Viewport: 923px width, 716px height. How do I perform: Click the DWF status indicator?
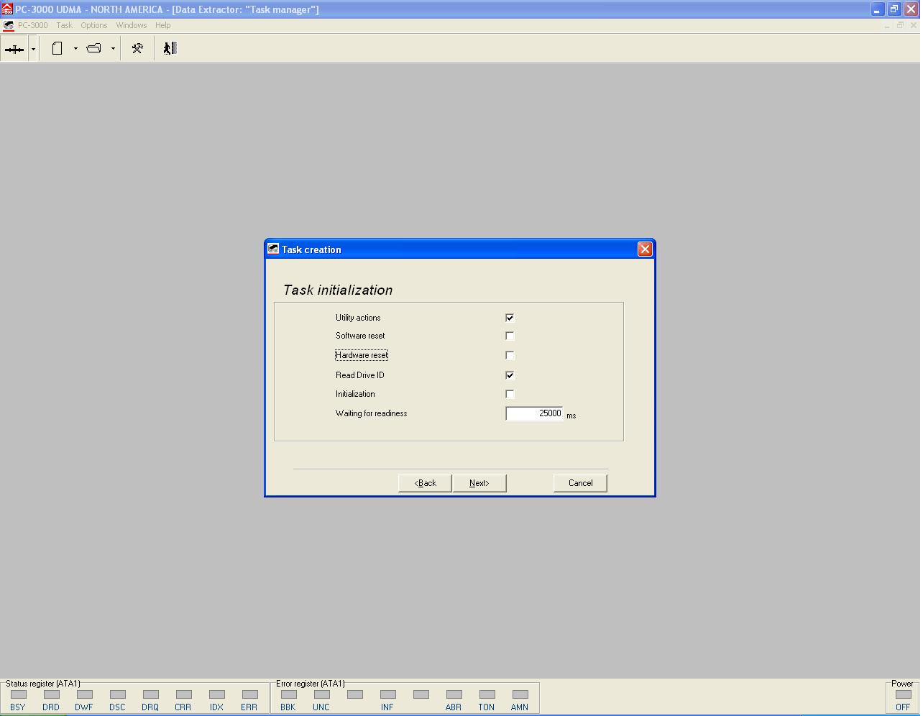pos(84,694)
